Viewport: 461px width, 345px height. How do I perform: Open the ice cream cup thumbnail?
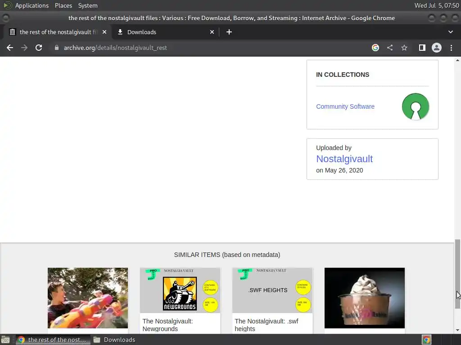365,298
